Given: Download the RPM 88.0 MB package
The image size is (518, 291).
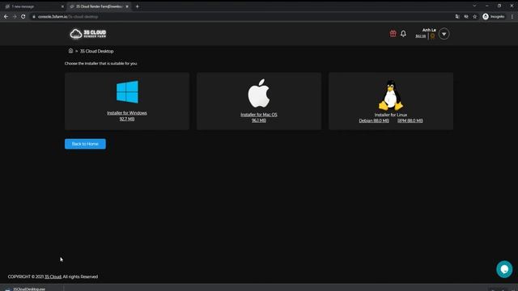Looking at the screenshot, I should point(410,120).
